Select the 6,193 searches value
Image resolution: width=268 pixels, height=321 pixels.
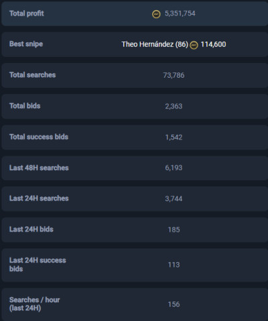point(174,168)
